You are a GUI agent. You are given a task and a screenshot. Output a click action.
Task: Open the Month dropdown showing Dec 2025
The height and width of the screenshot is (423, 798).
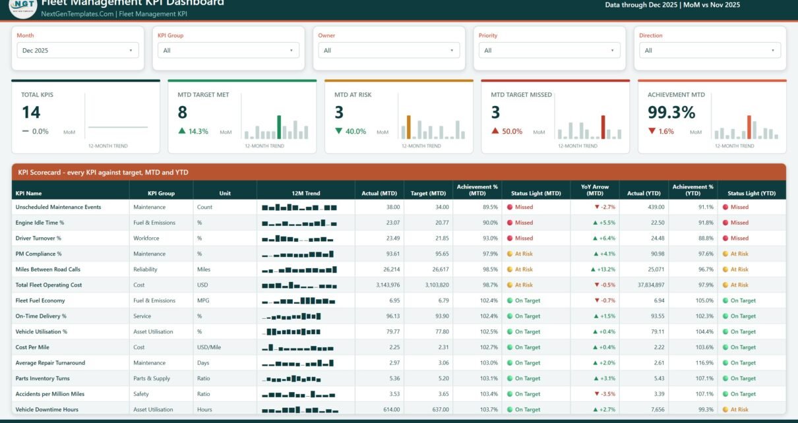[78, 50]
